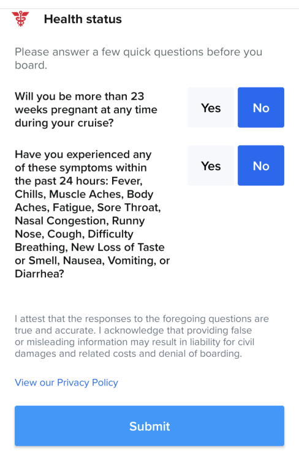
Task: Click the pregnancy question text
Action: [x=86, y=110]
